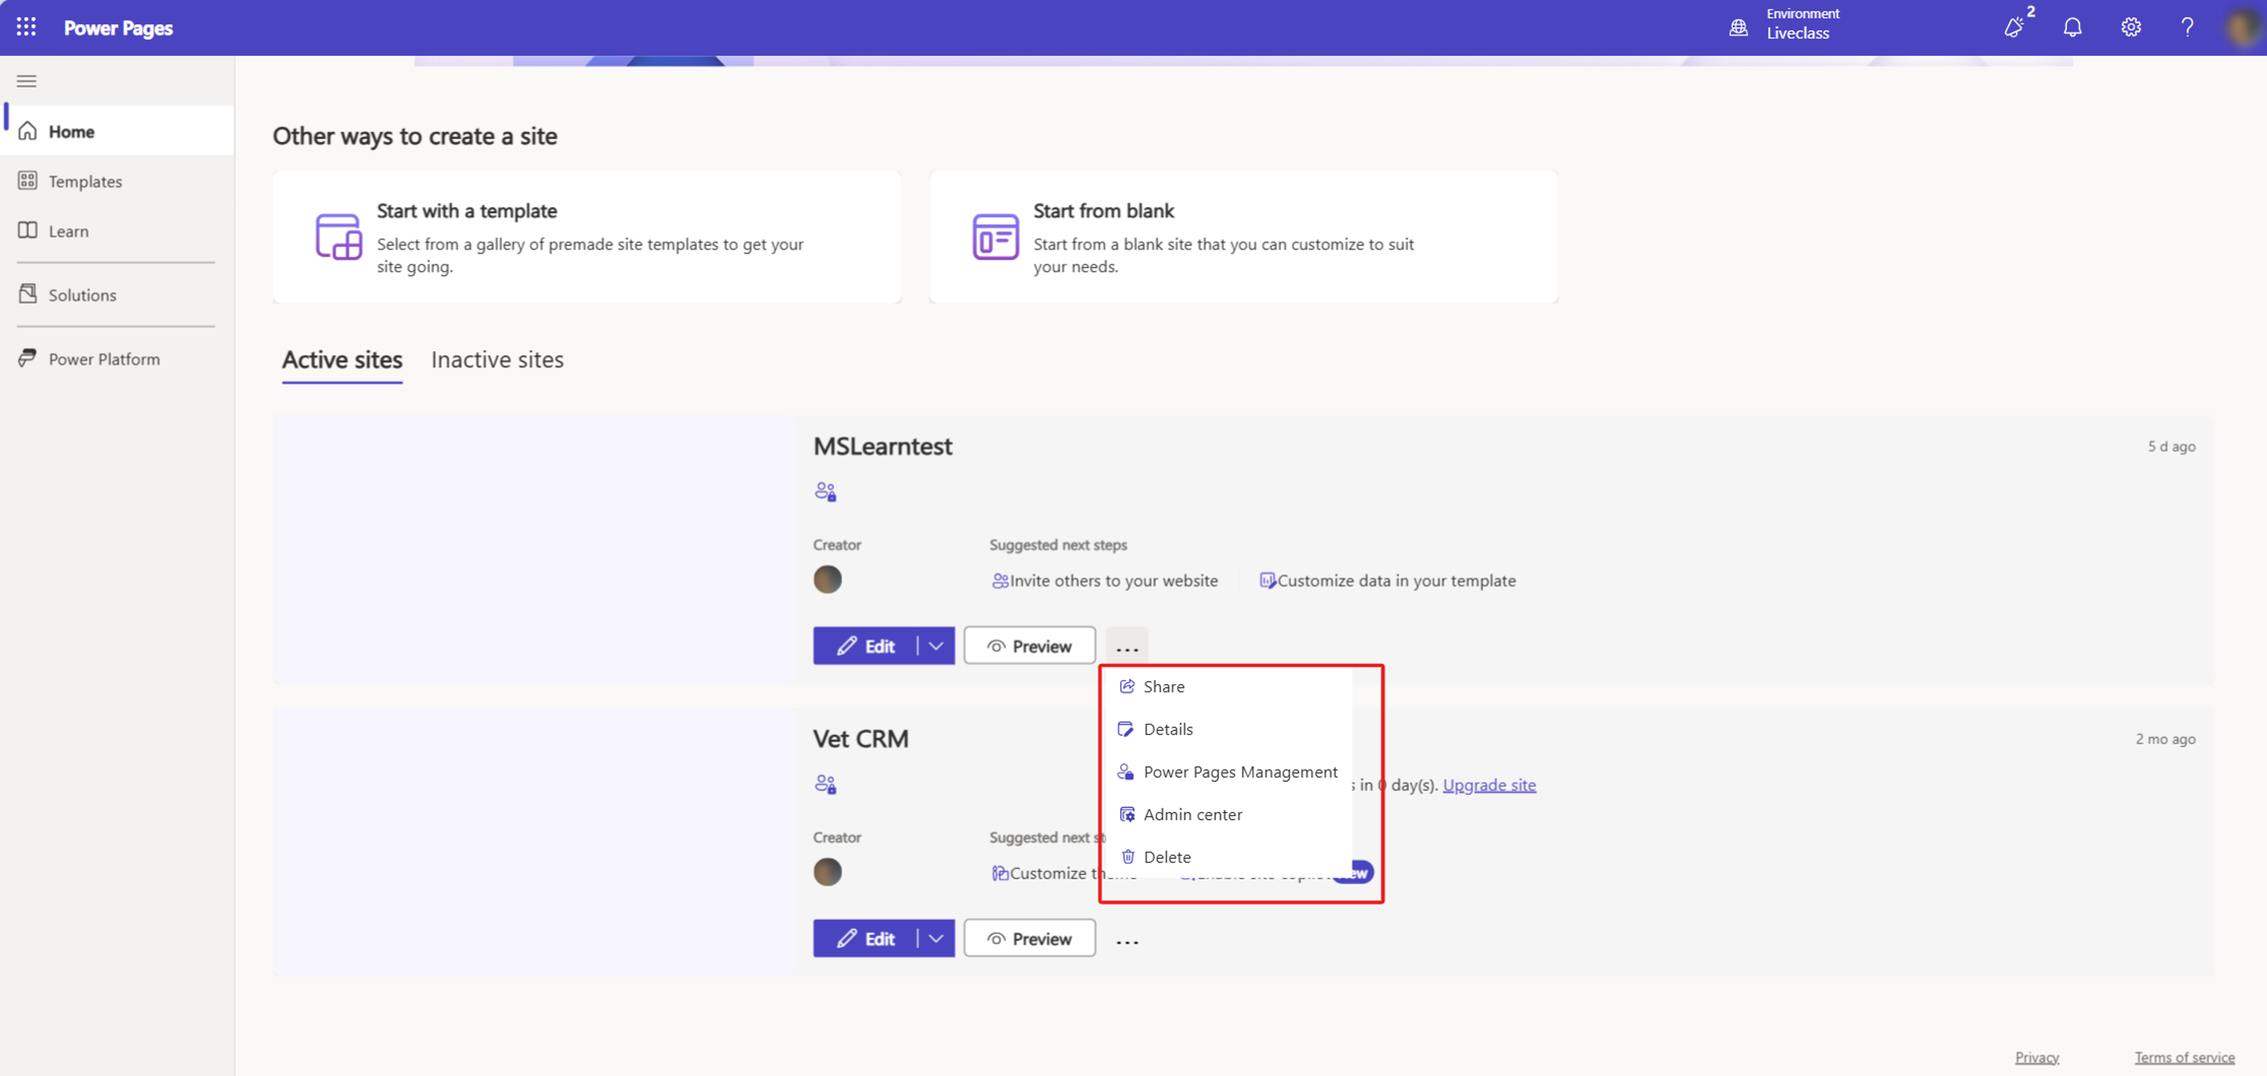The image size is (2267, 1076).
Task: Click the Upgrade site link
Action: click(1489, 785)
